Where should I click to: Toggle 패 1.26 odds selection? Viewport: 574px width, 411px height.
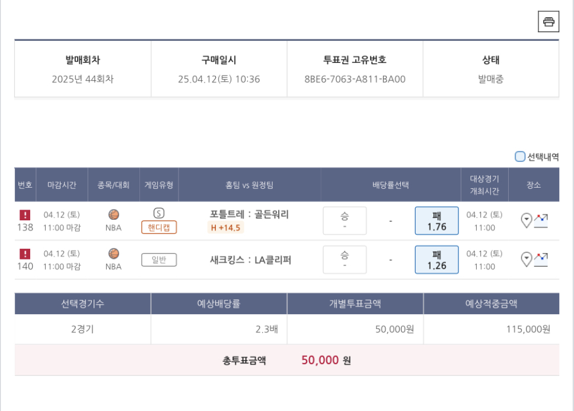pos(436,260)
